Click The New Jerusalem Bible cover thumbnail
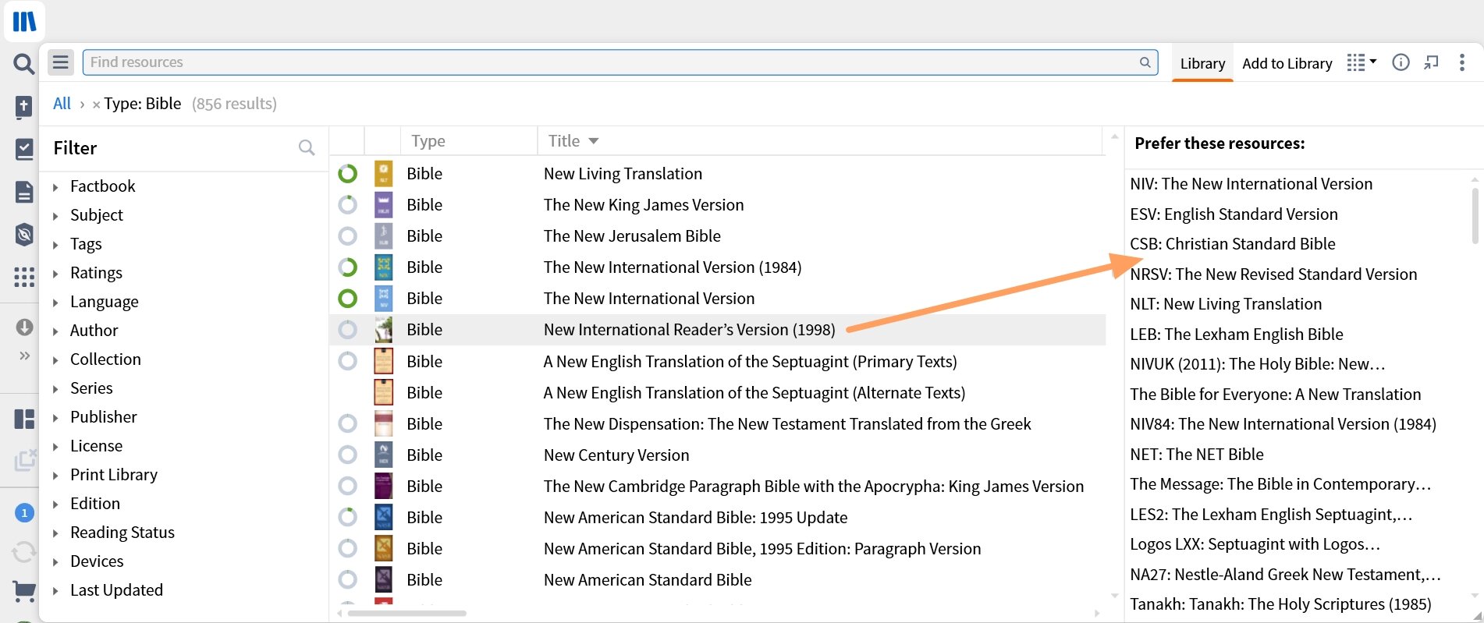 [x=383, y=236]
